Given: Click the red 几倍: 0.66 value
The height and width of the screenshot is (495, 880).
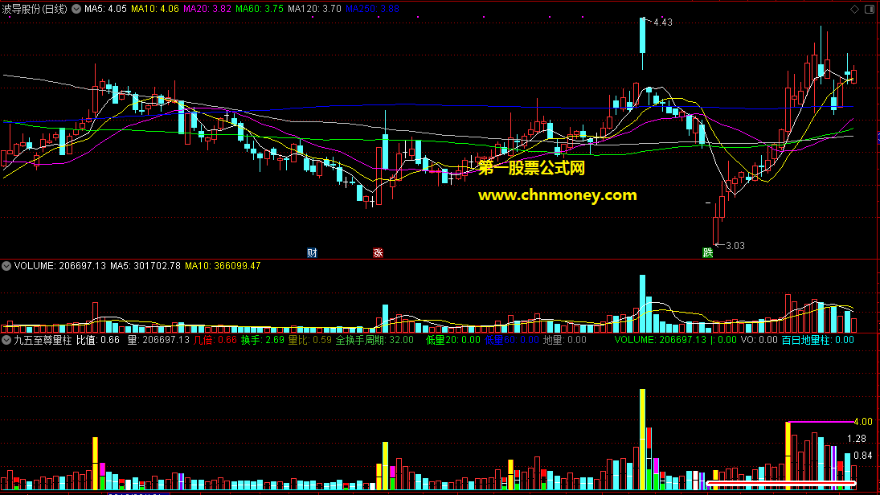Looking at the screenshot, I should pyautogui.click(x=215, y=340).
